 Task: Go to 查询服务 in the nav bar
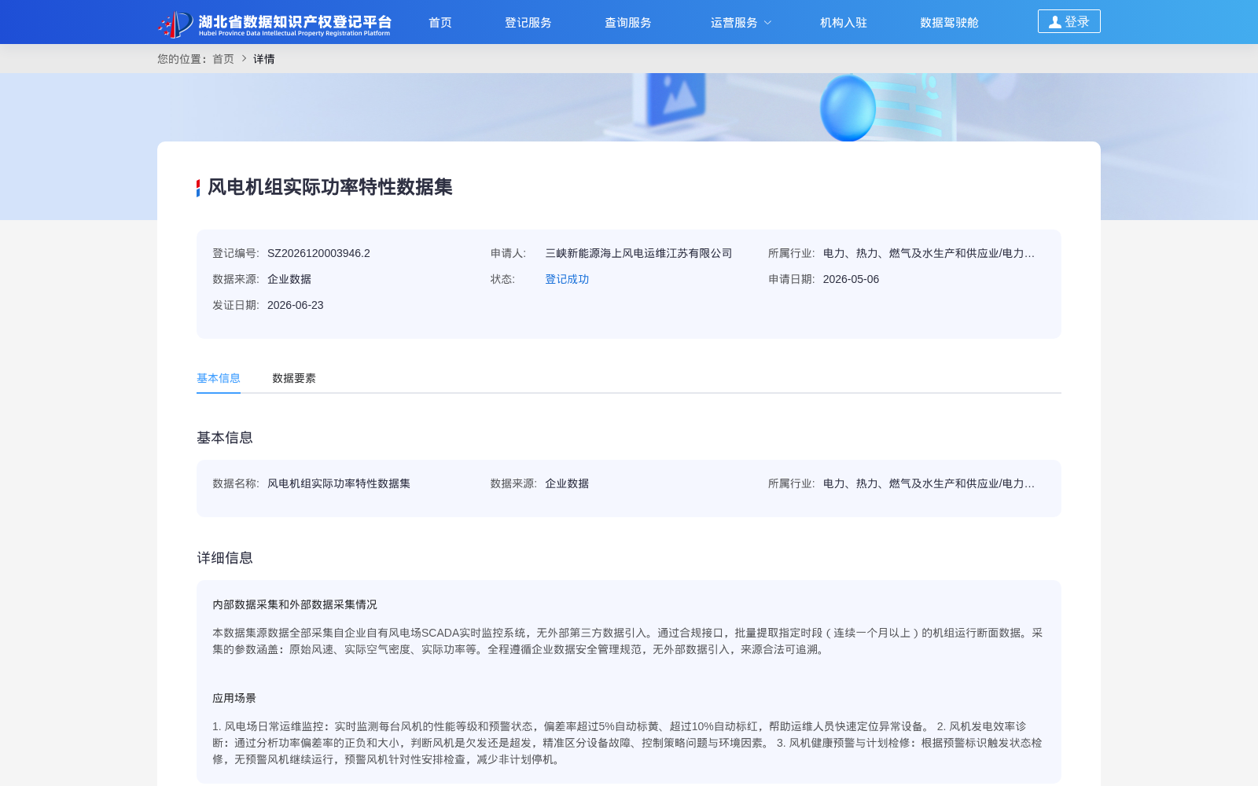click(628, 23)
